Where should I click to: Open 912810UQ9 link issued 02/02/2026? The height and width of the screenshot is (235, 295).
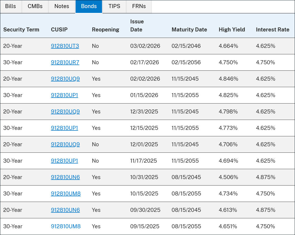65,79
